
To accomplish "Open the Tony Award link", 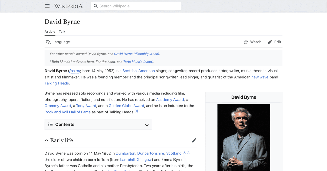I will pos(86,106).
